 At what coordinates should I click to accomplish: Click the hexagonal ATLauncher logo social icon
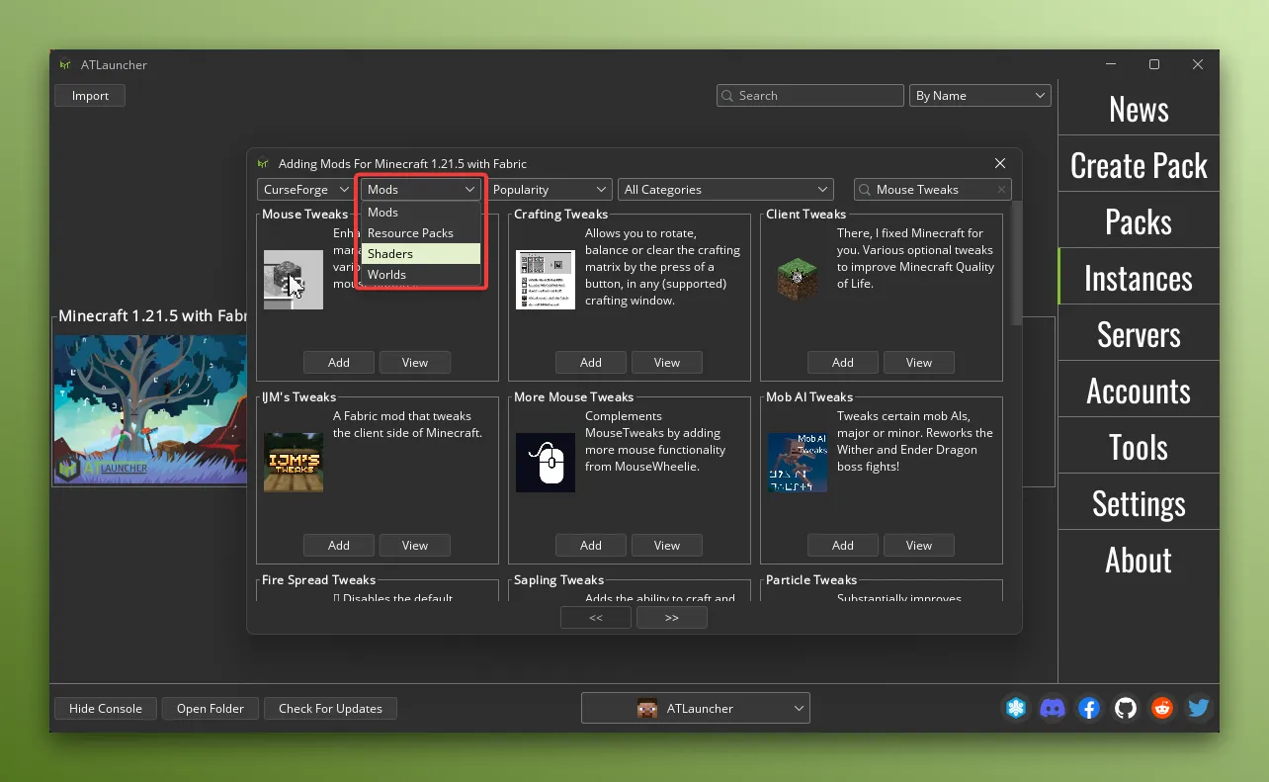click(x=1016, y=708)
